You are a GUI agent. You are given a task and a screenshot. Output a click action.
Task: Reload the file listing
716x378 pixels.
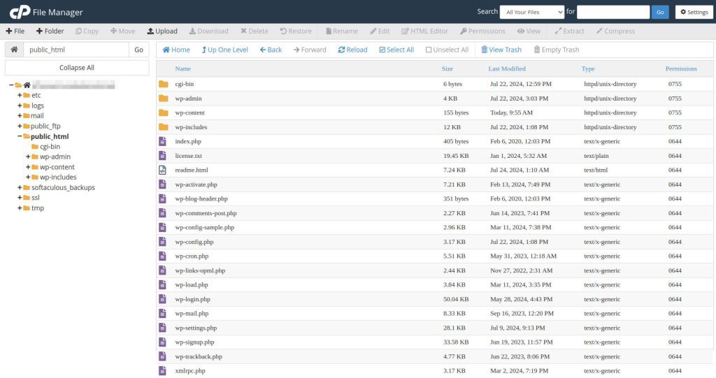pos(352,50)
